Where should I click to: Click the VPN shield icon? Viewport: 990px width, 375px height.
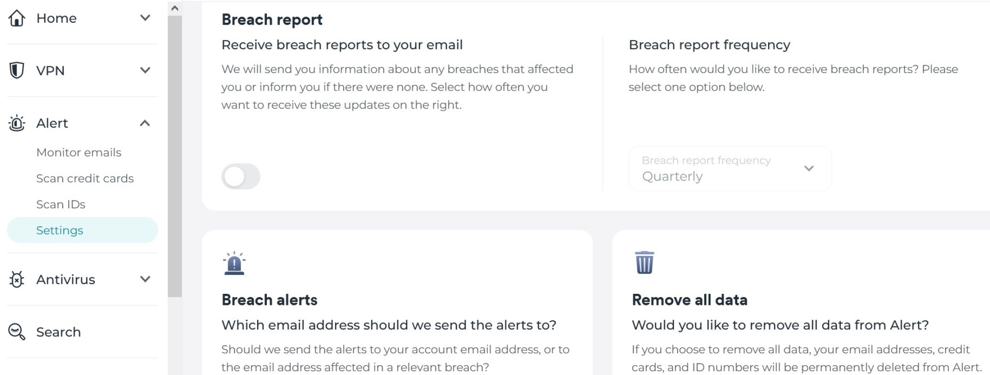coord(17,71)
